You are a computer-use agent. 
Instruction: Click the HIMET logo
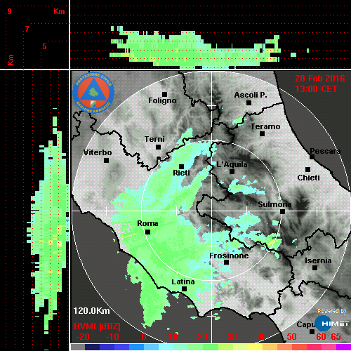tap(332, 324)
